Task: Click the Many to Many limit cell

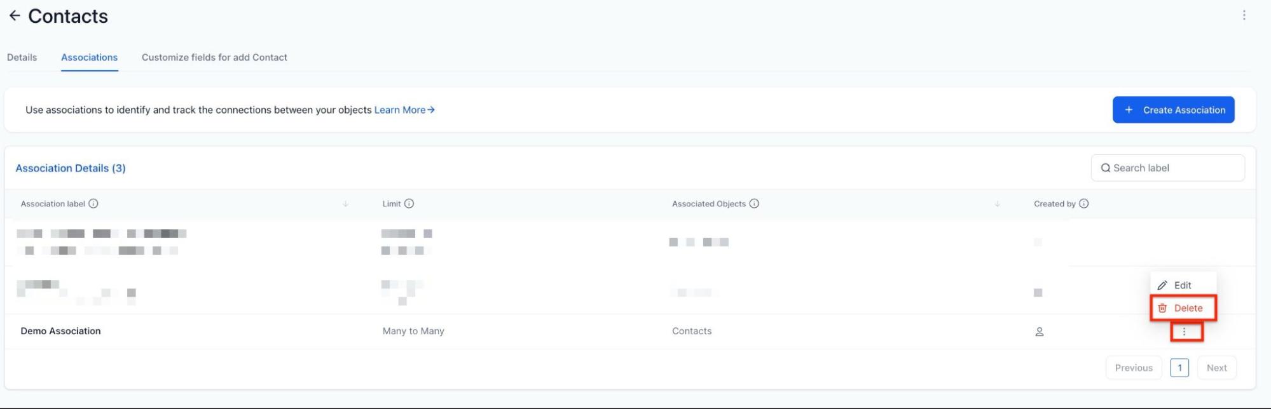Action: coord(413,331)
